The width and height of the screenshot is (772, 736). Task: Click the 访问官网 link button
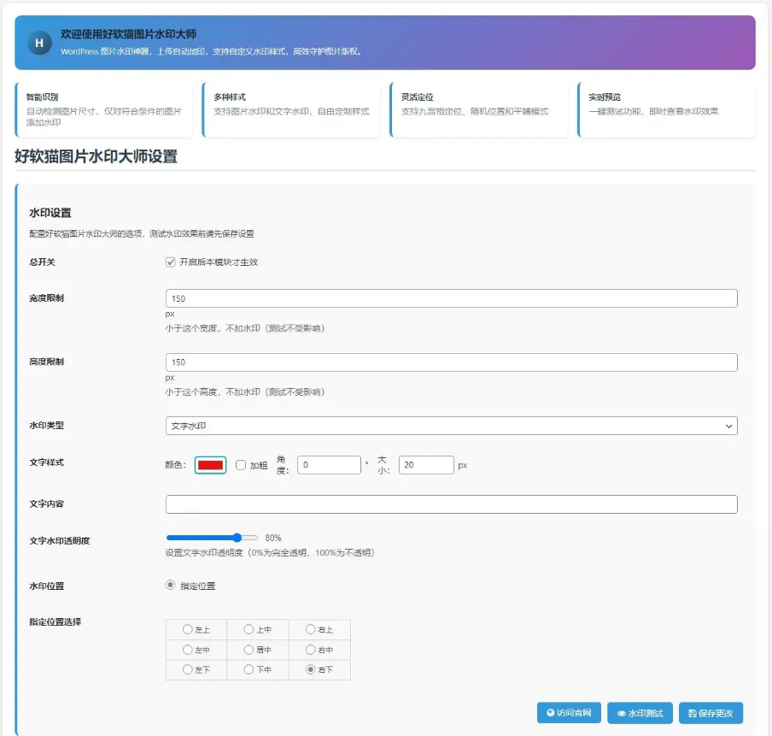568,713
